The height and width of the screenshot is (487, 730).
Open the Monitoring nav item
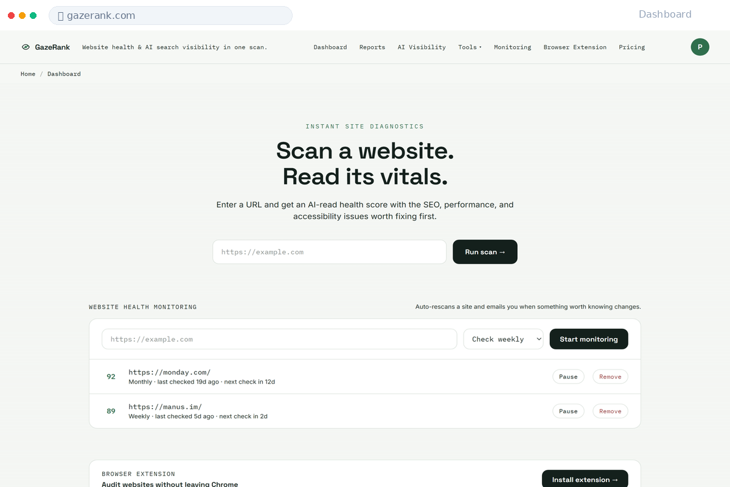[x=512, y=47]
